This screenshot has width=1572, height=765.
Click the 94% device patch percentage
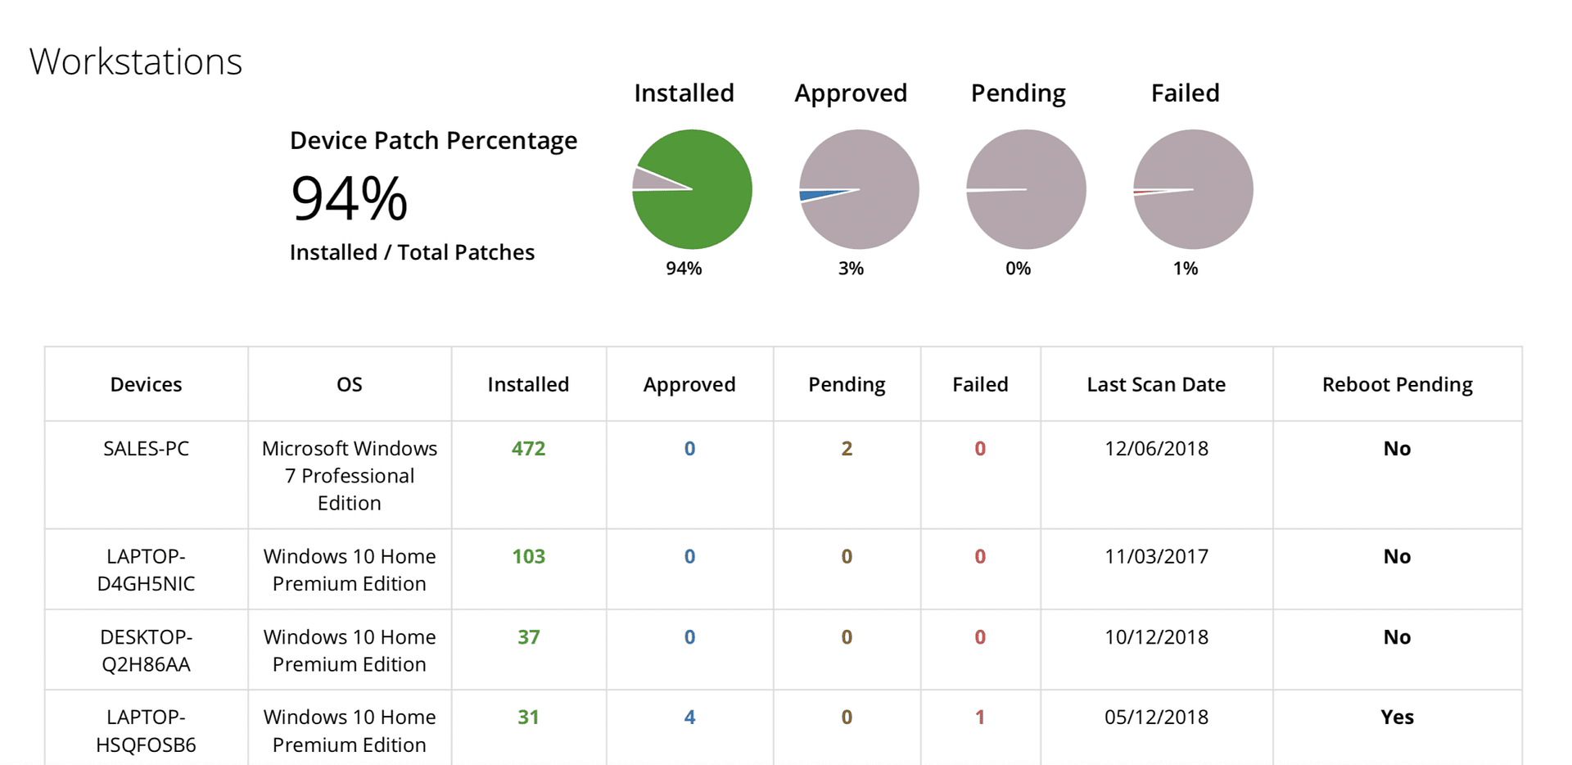[349, 198]
